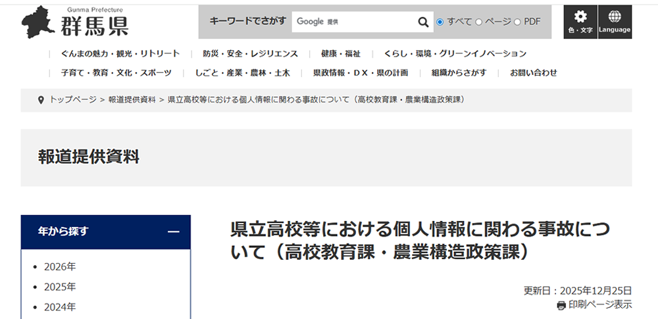
Task: Open the 色・文字 gear settings
Action: pyautogui.click(x=580, y=22)
